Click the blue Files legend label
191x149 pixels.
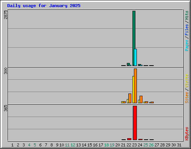tap(187, 29)
